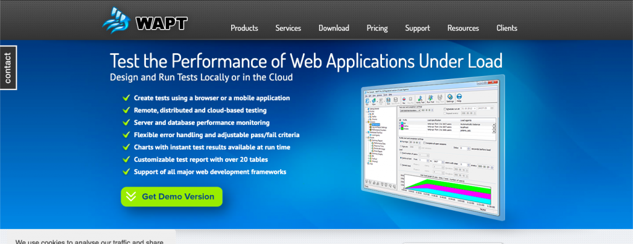Click "Customizable test report with over 20 tables"
Viewport: 633px width, 244px height.
pos(201,159)
